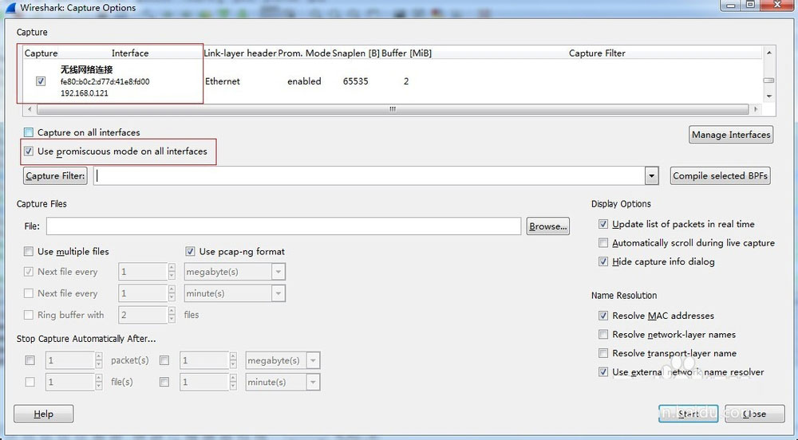Open the Help button
The width and height of the screenshot is (798, 440).
[43, 414]
